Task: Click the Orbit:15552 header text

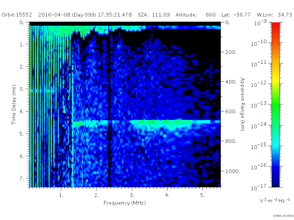Action: tap(17, 15)
